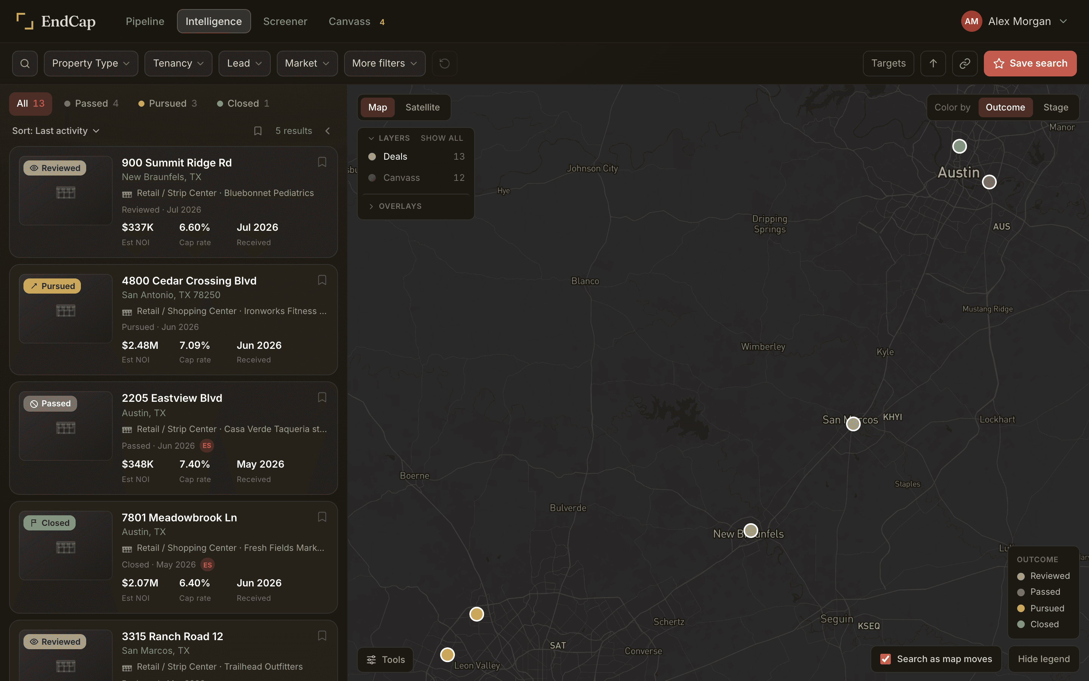Select the upper pursued pin northwest of San Antonio
Screen dimensions: 1089x681
(x=476, y=614)
